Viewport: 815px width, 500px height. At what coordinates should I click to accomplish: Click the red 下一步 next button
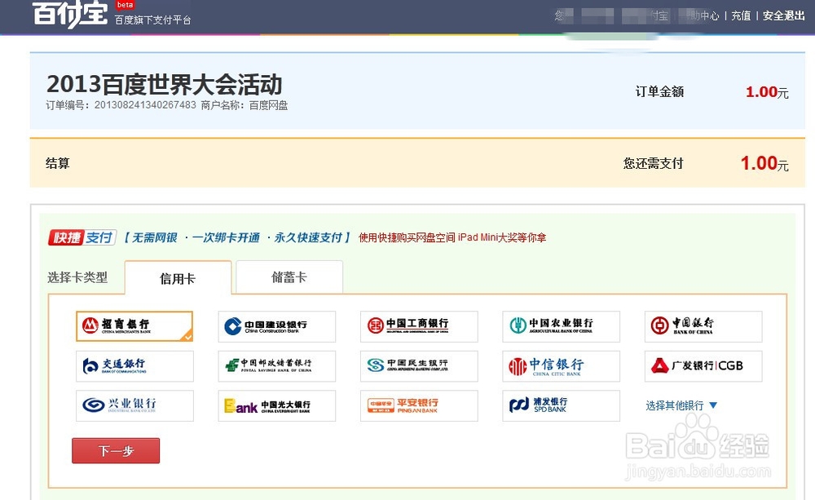[116, 450]
